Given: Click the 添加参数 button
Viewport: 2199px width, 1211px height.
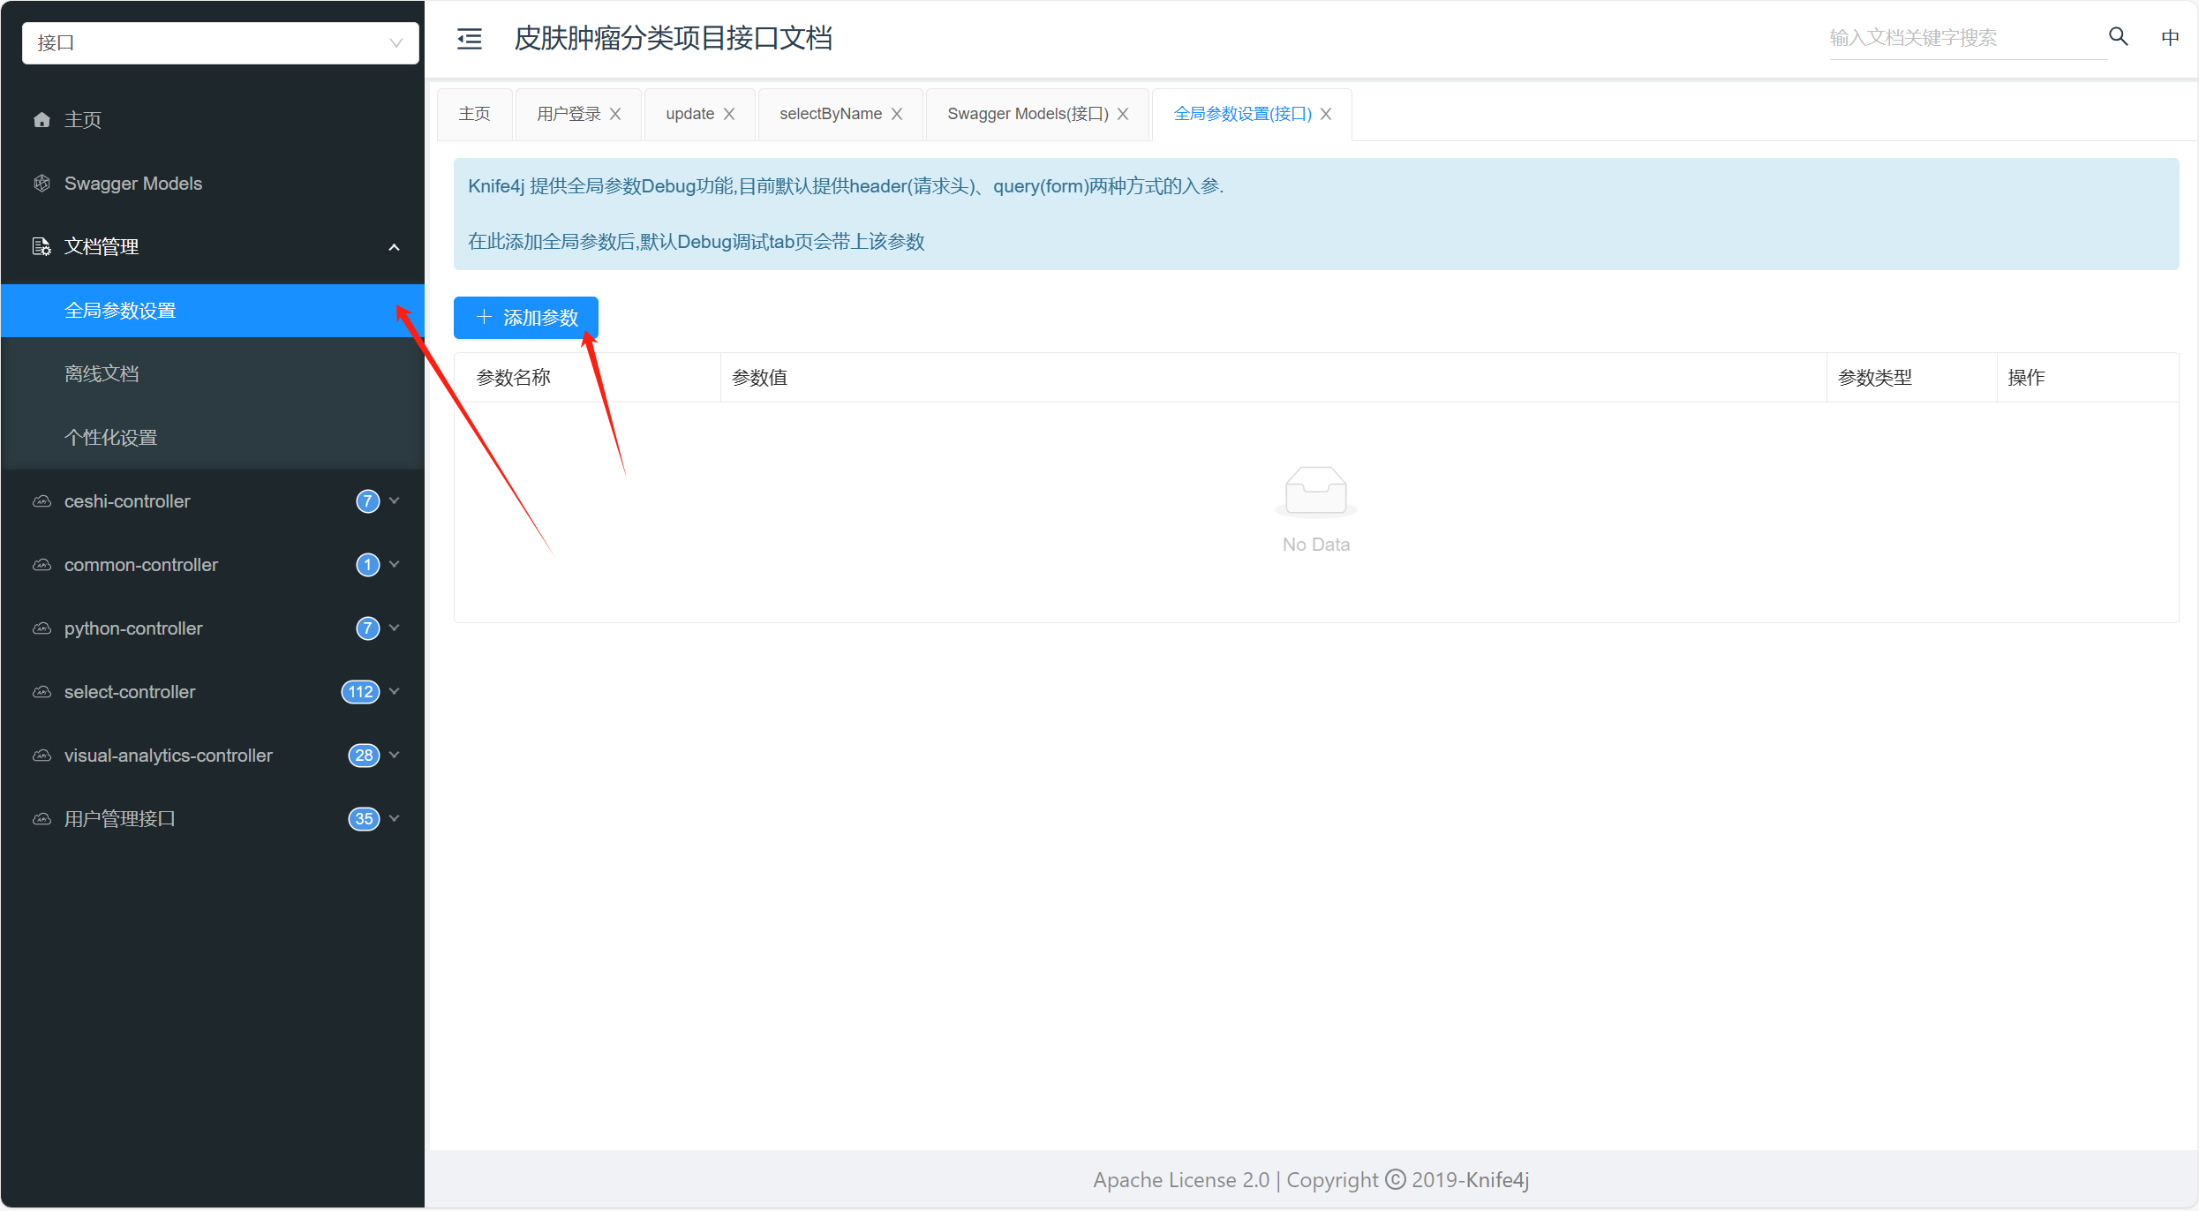Looking at the screenshot, I should [x=525, y=318].
